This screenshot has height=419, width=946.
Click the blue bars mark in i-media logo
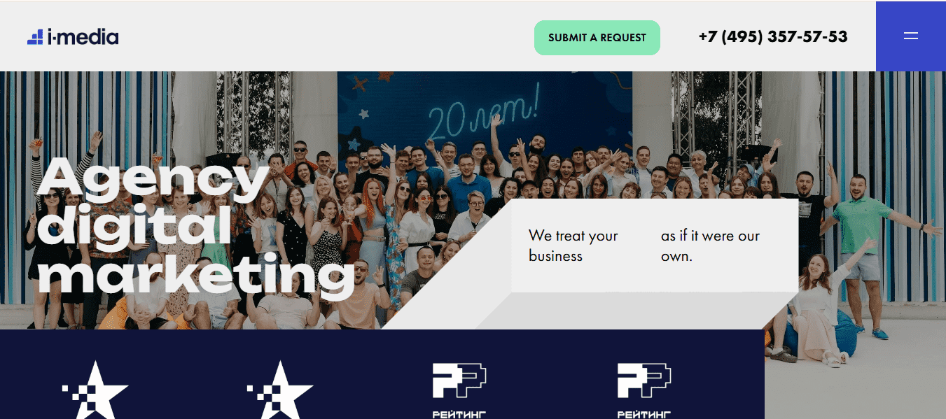pyautogui.click(x=36, y=38)
